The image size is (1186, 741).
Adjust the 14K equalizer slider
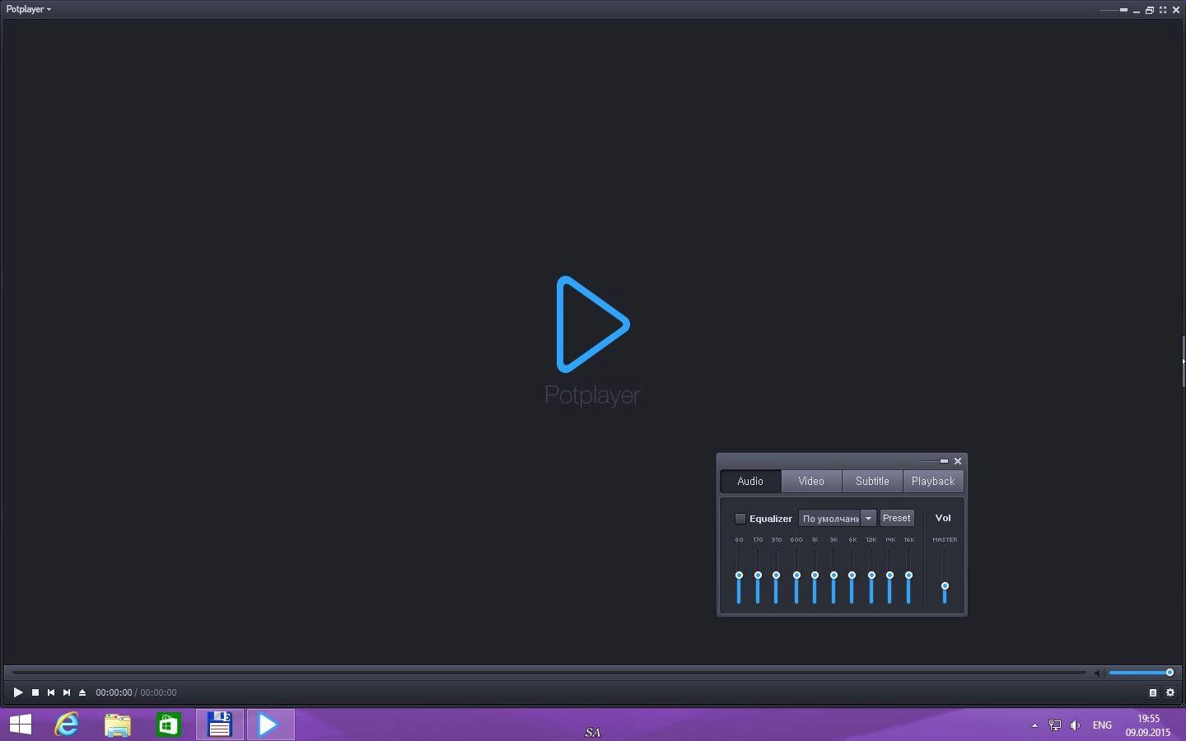[889, 576]
